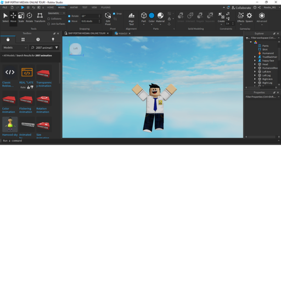Switch to the AVATAR ribbon tab
This screenshot has height=281, width=281.
tap(74, 8)
